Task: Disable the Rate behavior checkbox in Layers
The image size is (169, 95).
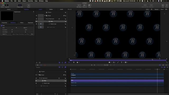Action: pyautogui.click(x=36, y=21)
